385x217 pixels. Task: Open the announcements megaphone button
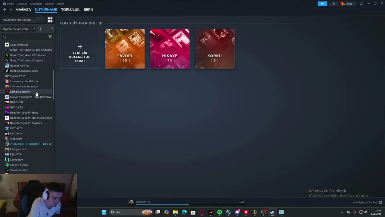322,4
